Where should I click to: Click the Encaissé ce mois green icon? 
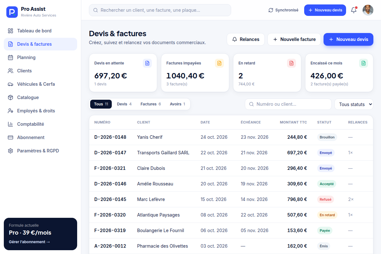(364, 63)
